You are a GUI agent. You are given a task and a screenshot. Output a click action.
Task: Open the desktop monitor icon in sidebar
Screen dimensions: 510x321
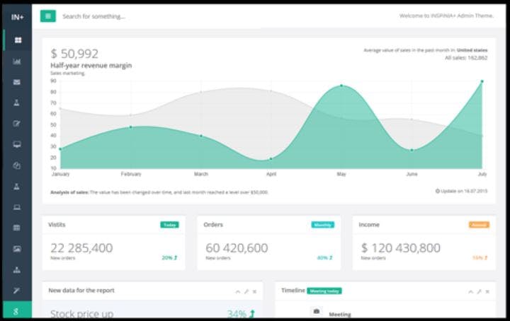[17, 144]
